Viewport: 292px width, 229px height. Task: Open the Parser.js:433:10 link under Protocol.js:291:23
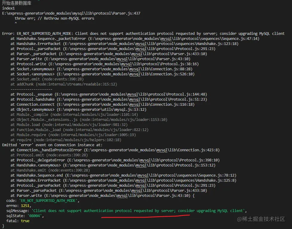click(133, 54)
